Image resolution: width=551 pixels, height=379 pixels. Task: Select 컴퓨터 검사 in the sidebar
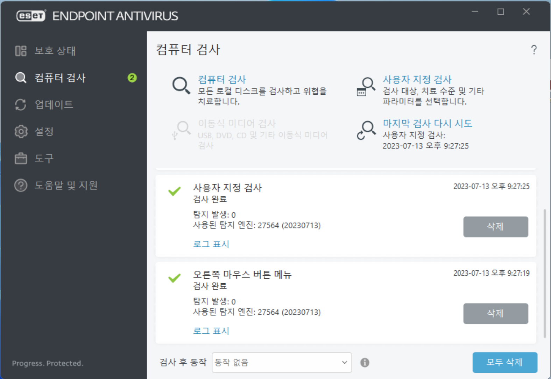tap(60, 78)
